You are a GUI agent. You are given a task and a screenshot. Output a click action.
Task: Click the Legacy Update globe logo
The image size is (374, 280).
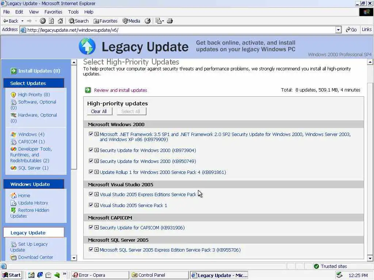pos(87,46)
